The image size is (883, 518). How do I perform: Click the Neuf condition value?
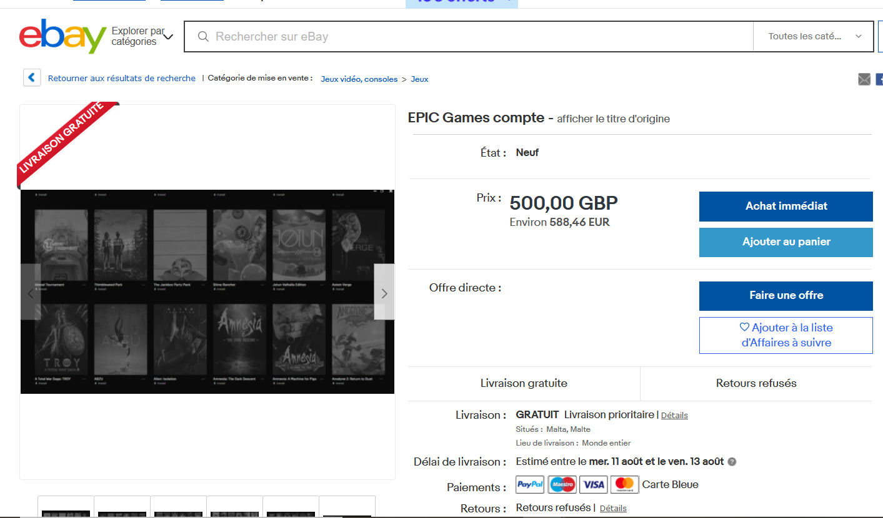click(527, 152)
